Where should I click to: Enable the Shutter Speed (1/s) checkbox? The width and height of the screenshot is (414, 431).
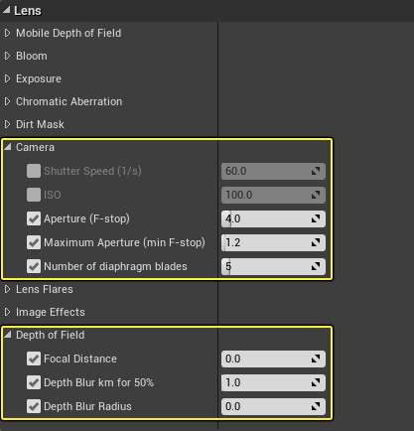tap(34, 171)
